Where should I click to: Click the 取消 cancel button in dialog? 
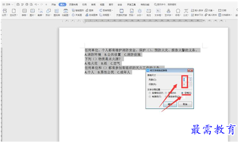185,104
